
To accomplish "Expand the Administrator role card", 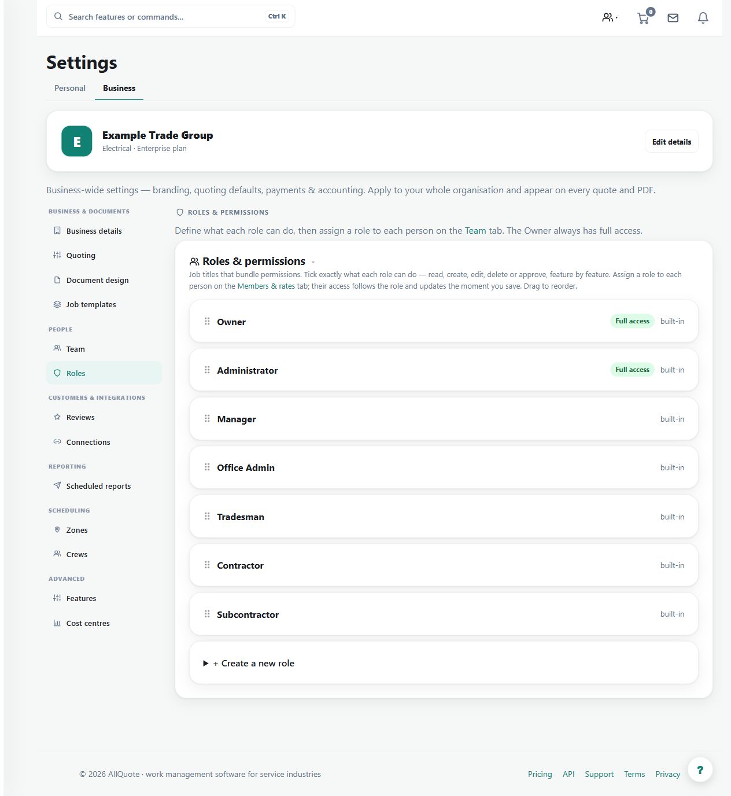I will pyautogui.click(x=444, y=370).
